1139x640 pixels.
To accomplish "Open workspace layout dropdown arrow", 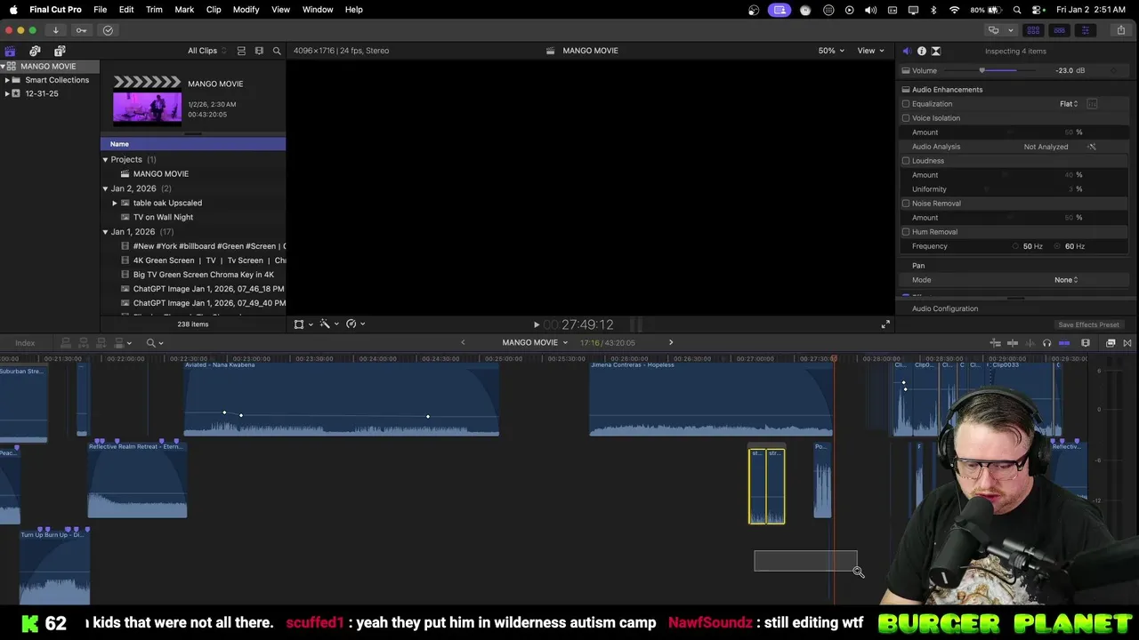I will [1011, 30].
